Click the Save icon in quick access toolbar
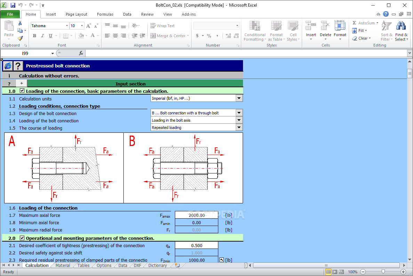Image resolution: width=413 pixels, height=276 pixels. tap(13, 5)
